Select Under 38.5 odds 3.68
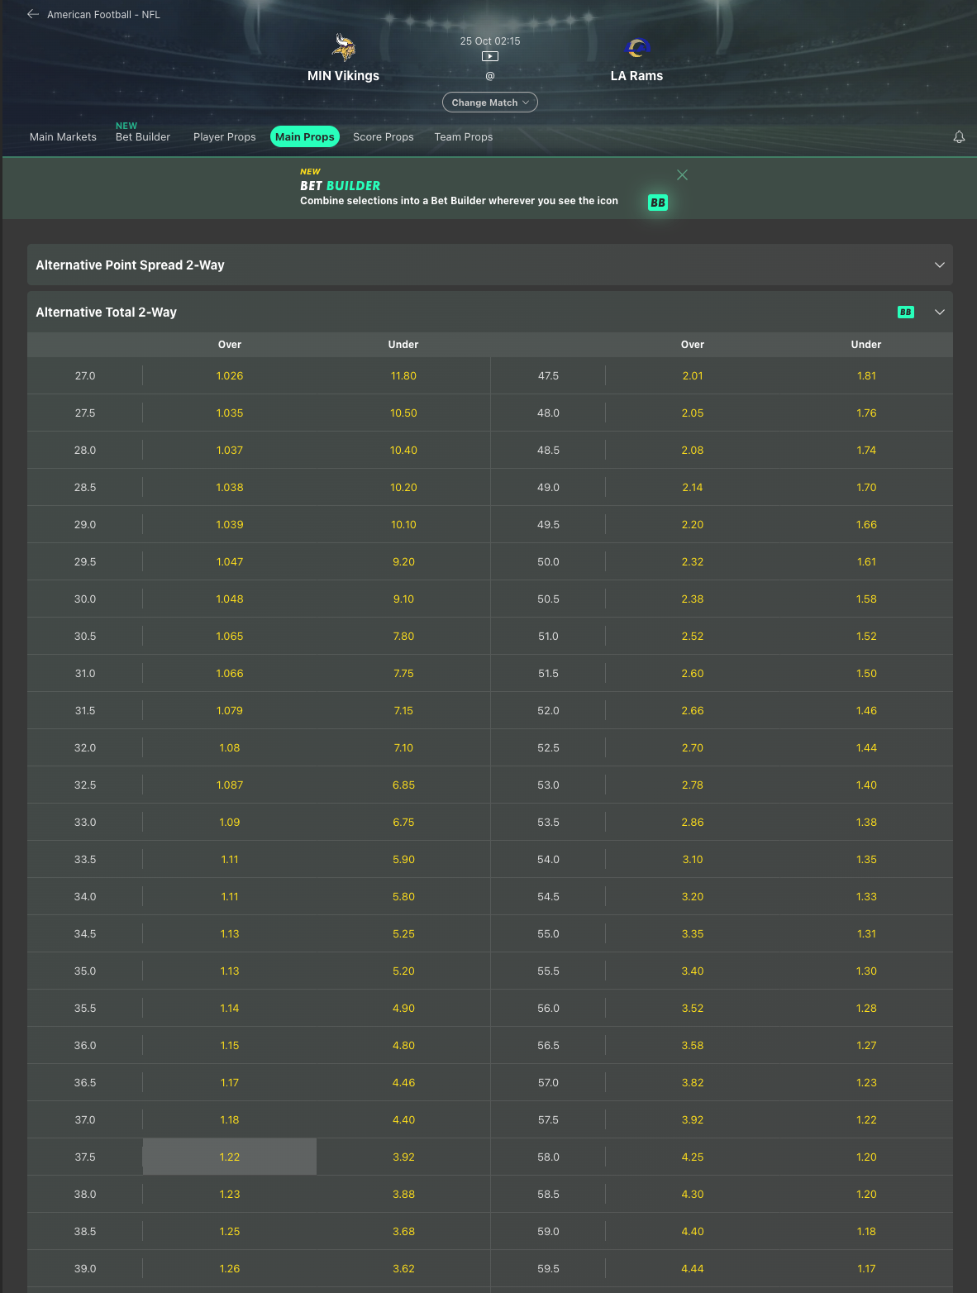 (x=403, y=1231)
